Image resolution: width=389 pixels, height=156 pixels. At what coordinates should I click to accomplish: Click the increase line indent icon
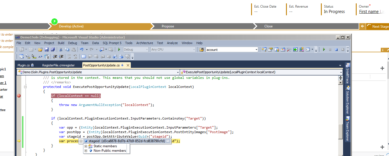tap(61, 57)
